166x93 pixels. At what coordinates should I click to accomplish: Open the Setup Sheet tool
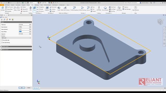pos(9,9)
